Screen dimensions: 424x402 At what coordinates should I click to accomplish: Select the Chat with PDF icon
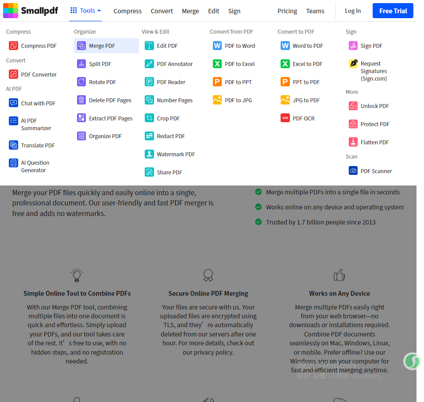click(x=13, y=103)
